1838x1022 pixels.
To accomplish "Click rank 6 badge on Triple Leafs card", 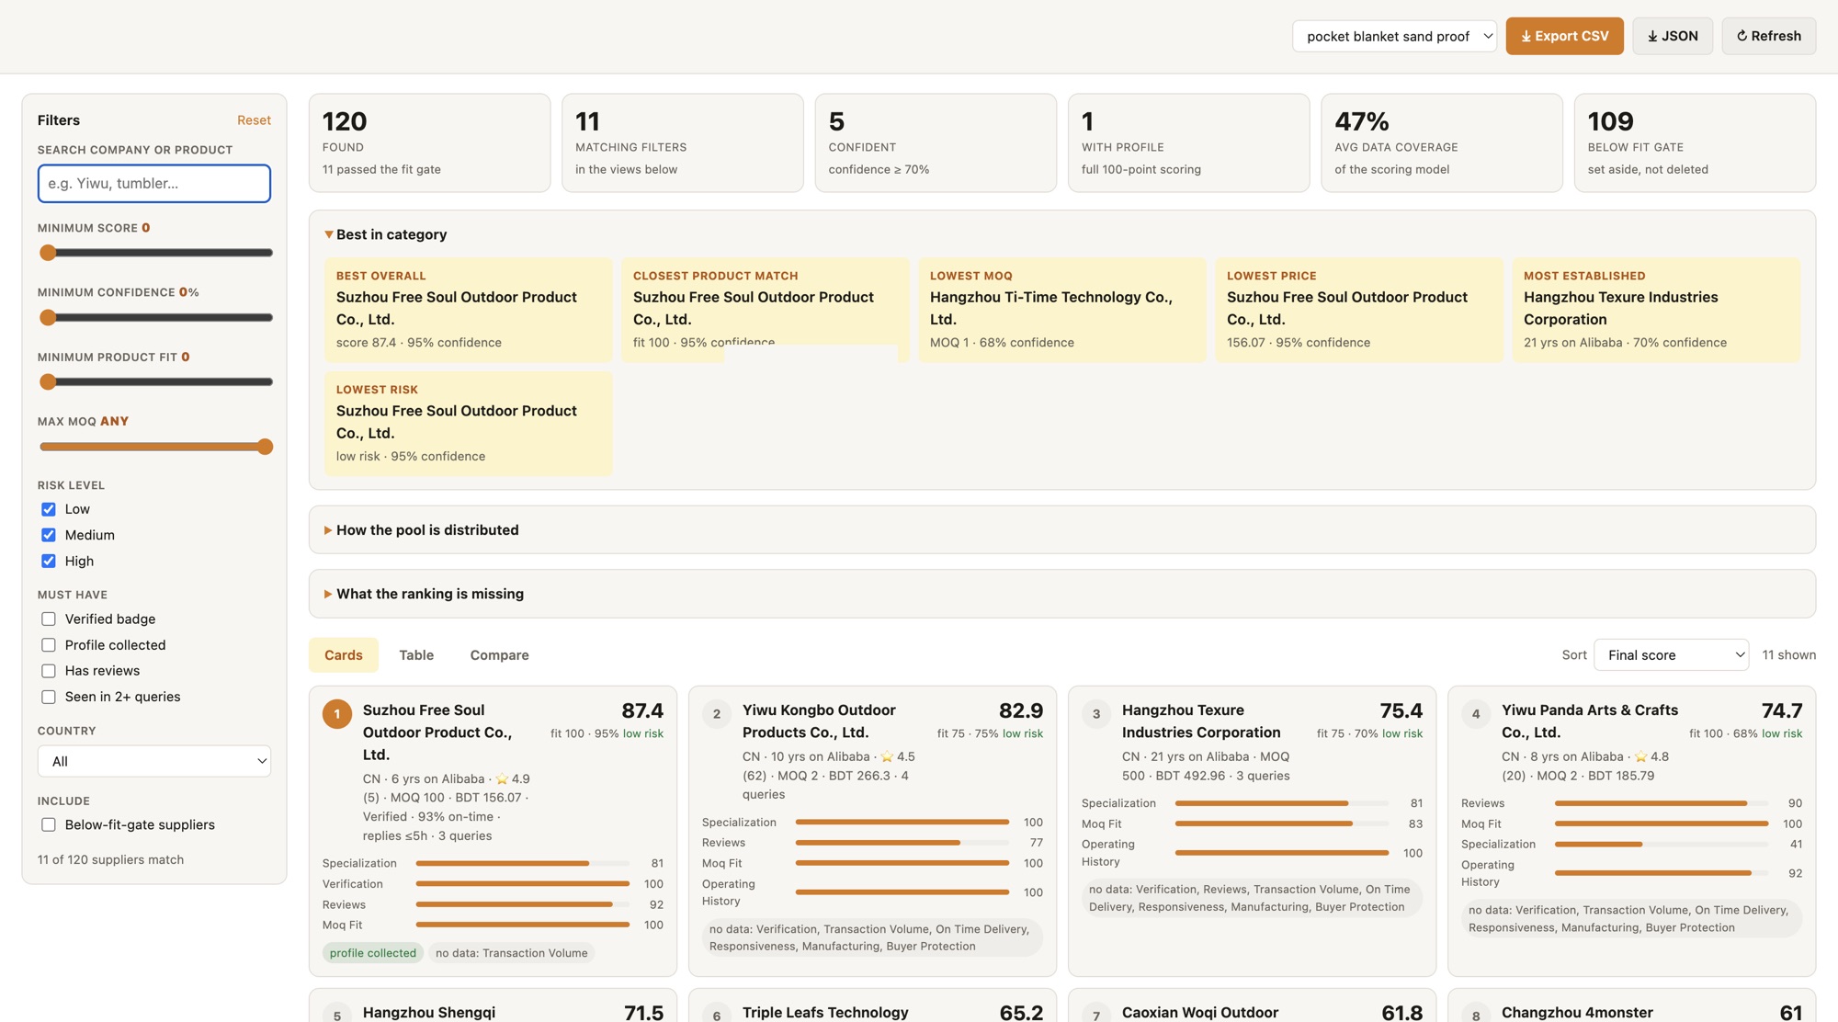I will point(717,1015).
